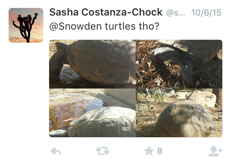The height and width of the screenshot is (164, 231).
Task: Open Sasha Costanza-Chock's profile name
Action: [x=106, y=12]
